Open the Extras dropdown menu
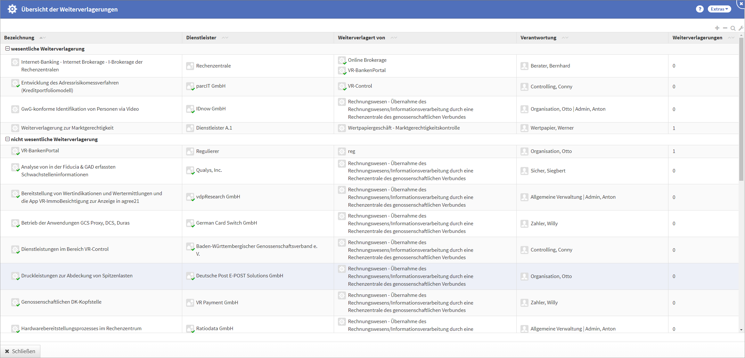The image size is (745, 358). (719, 9)
